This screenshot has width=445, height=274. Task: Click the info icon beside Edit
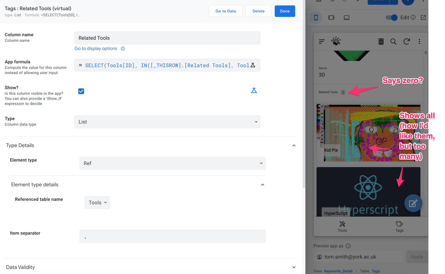click(413, 17)
